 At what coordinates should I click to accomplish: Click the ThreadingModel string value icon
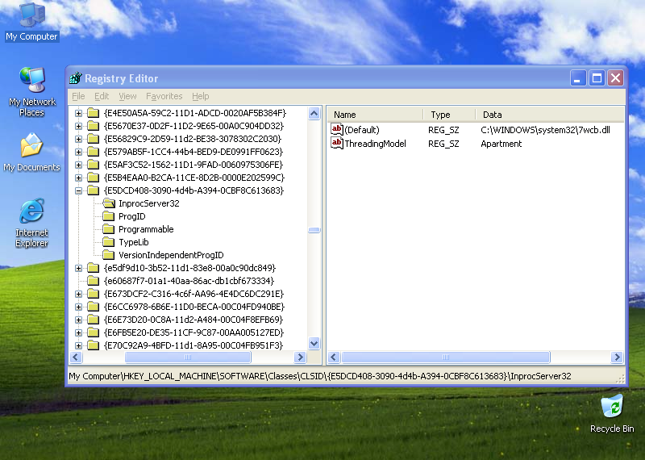click(x=338, y=144)
